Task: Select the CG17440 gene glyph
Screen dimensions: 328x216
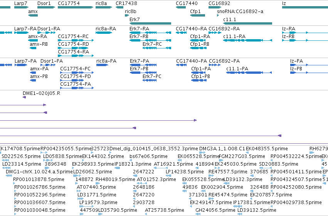Action: [181, 7]
